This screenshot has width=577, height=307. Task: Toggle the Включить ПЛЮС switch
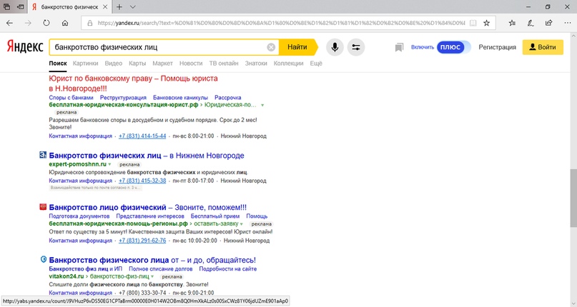point(453,47)
